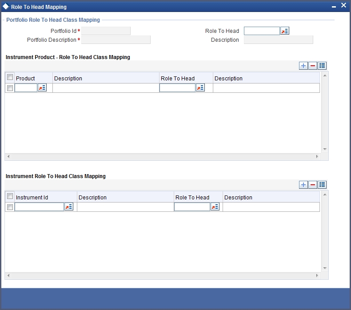
Task: Open single record view for Instrument Role table
Action: coord(322,185)
